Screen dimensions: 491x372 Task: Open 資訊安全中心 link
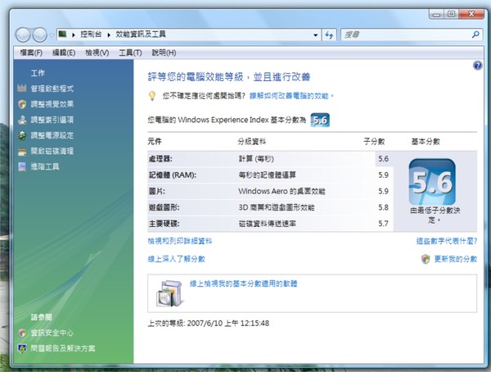pos(52,333)
